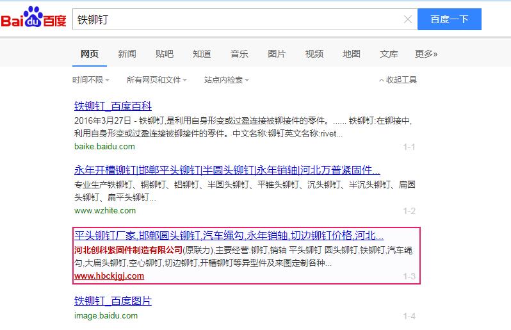Image resolution: width=511 pixels, height=330 pixels.
Task: Expand the 所有网页和文件 dropdown
Action: point(156,80)
